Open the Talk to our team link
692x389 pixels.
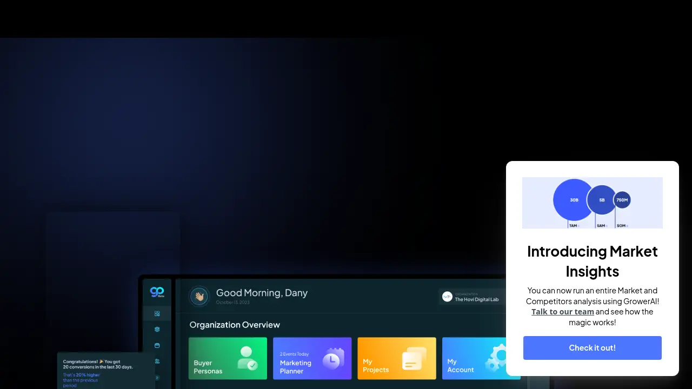coord(562,312)
